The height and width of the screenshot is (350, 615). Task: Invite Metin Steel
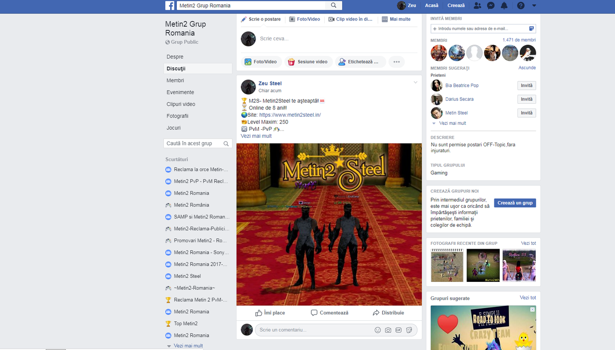coord(527,113)
